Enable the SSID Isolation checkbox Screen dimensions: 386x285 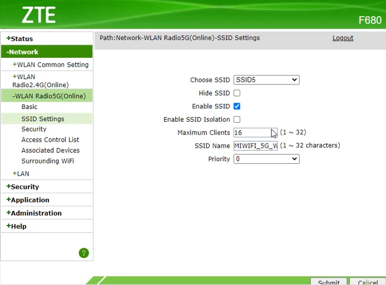click(x=237, y=119)
